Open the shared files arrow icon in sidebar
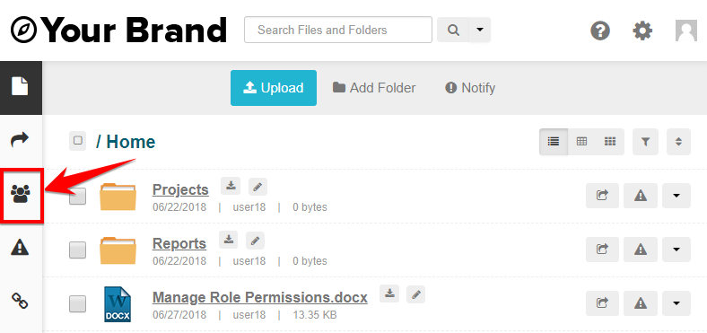This screenshot has width=707, height=333. point(20,139)
